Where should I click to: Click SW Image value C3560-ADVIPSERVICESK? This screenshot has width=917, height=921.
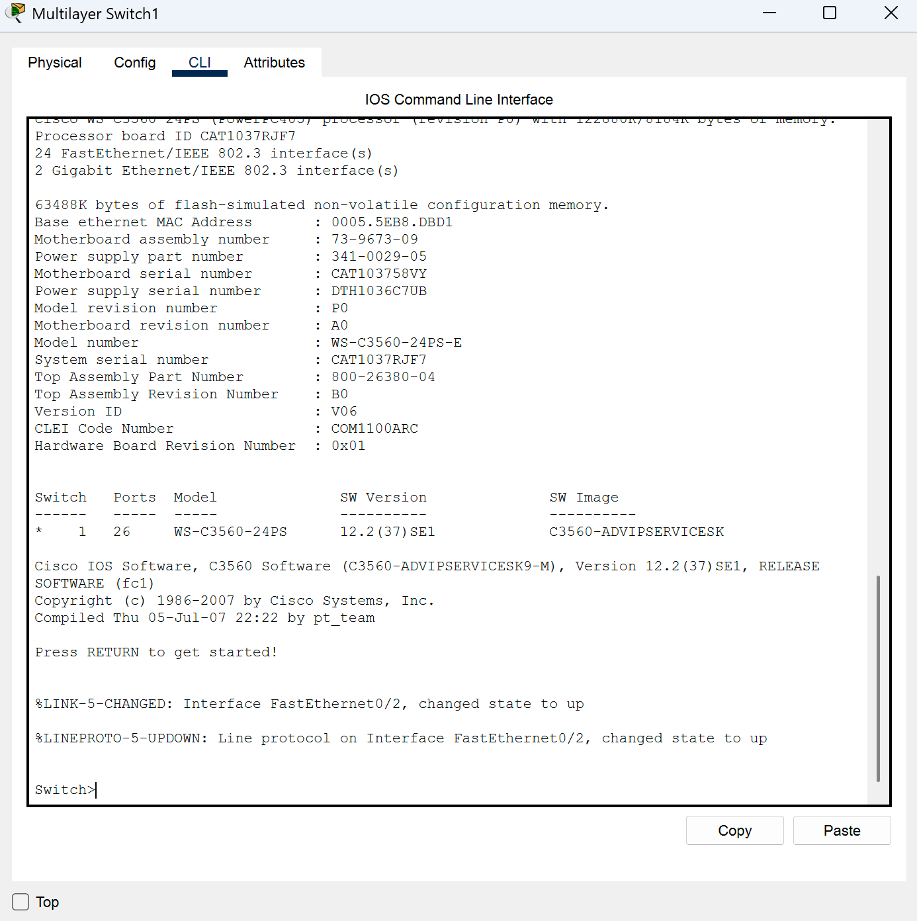click(x=636, y=532)
